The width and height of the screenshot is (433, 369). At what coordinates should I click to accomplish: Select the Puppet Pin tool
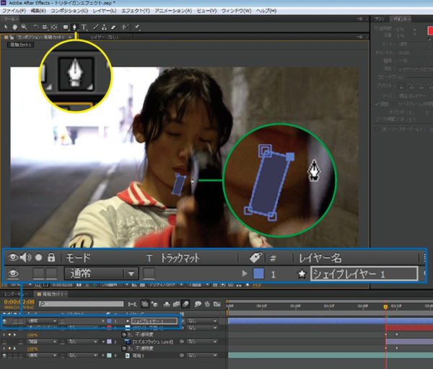(137, 27)
